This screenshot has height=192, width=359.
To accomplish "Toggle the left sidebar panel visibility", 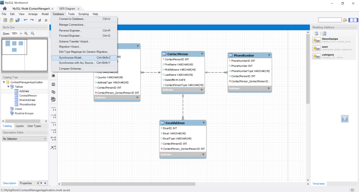I will 351,20.
